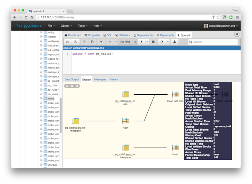
Task: Click the browser reload icon
Action: tap(26, 17)
